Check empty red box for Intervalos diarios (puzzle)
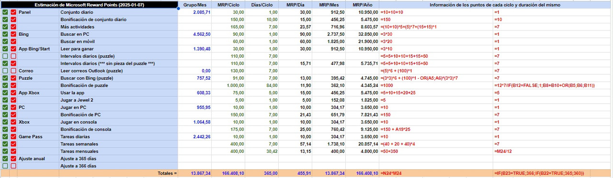The width and height of the screenshot is (613, 178). 13,56
